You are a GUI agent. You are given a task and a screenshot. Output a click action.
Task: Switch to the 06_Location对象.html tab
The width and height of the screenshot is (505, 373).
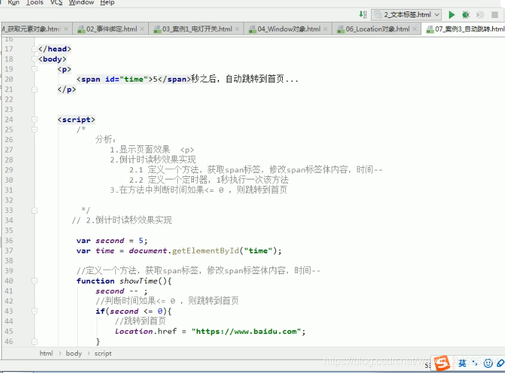(x=377, y=29)
